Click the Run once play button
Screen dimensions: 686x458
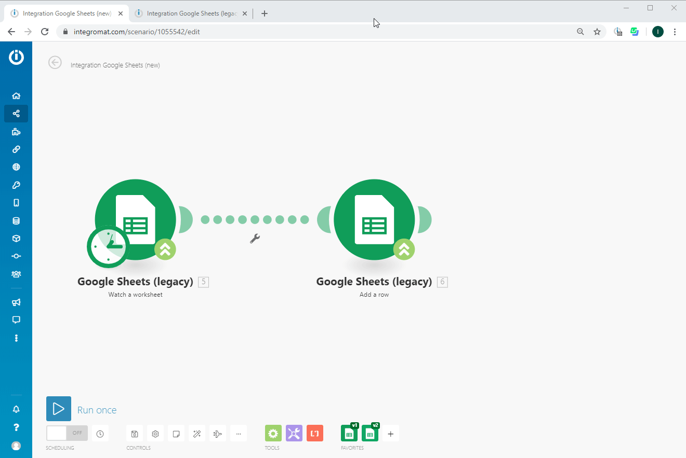59,409
